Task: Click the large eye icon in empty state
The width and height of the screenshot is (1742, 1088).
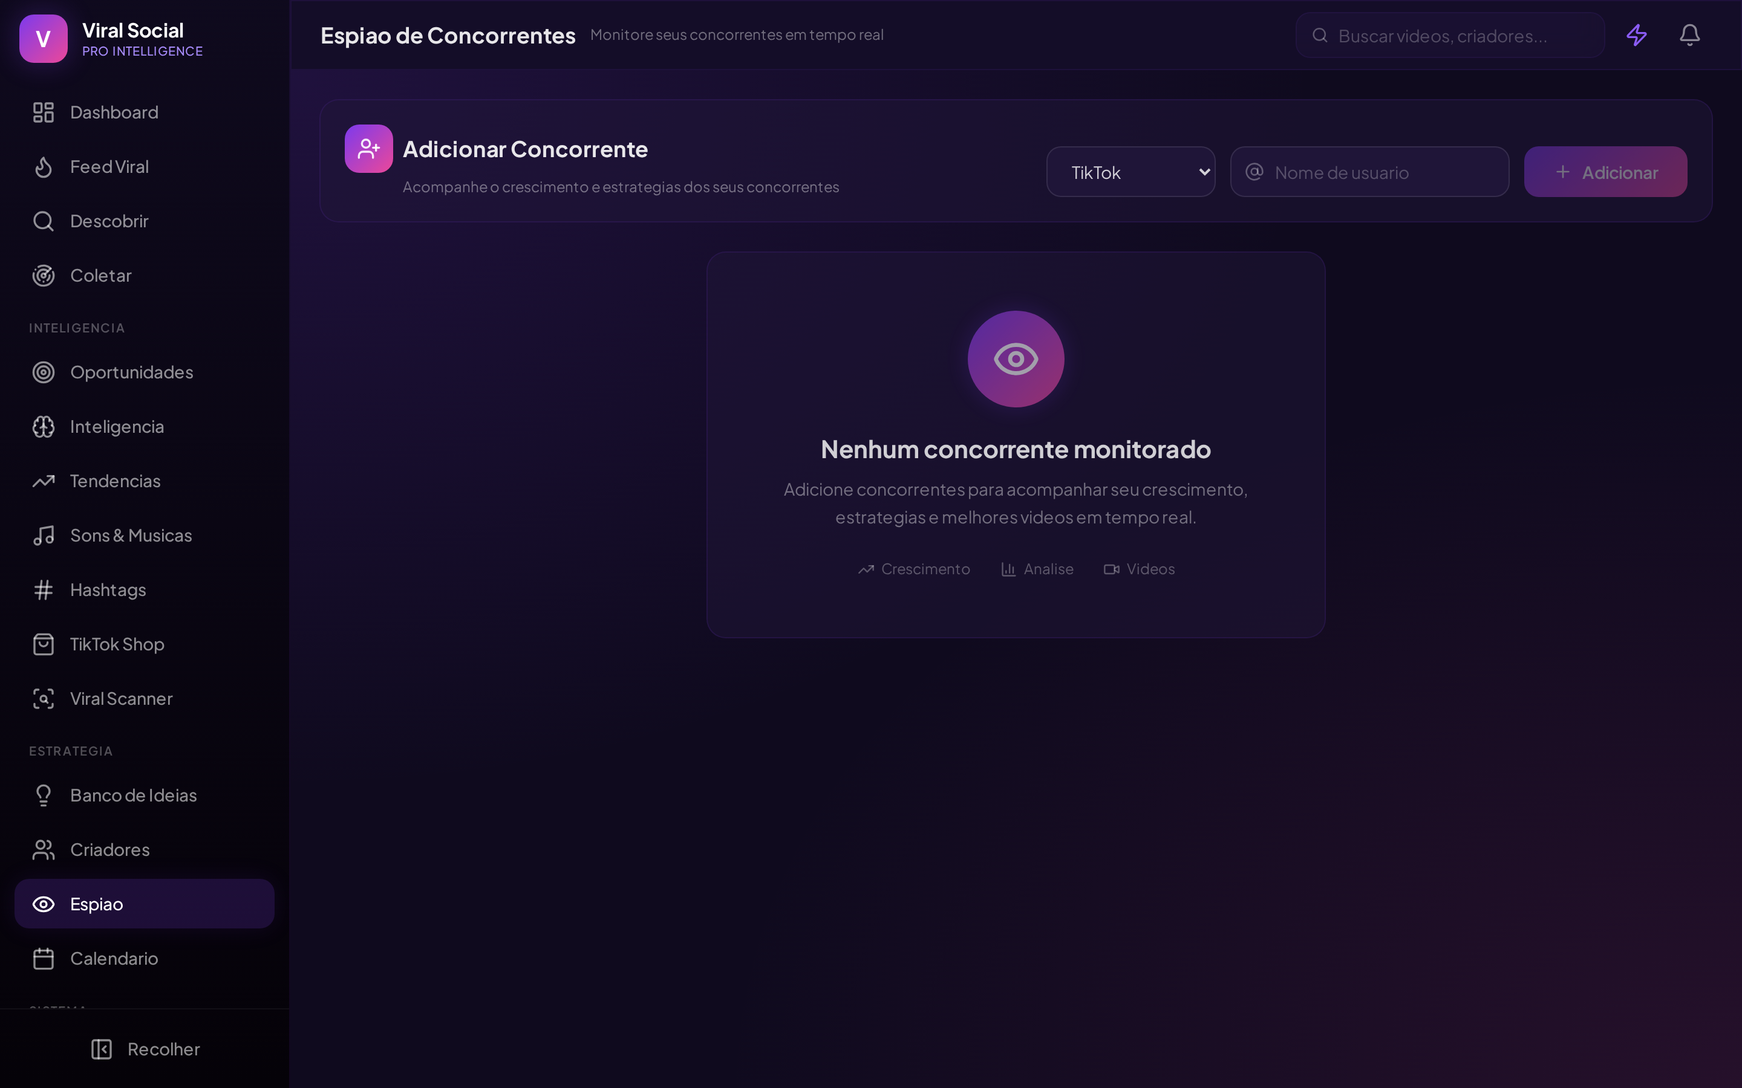Action: [1016, 359]
